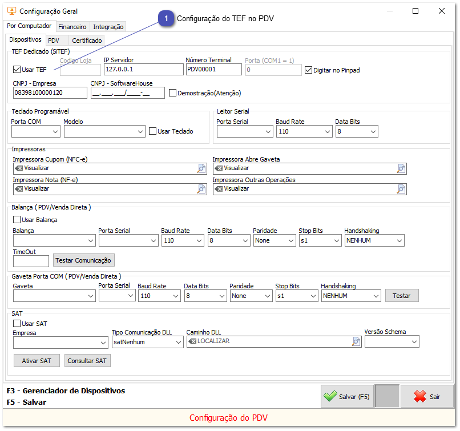Viewport: 460px width, 431px height.
Task: Switch to the Financeiro tab
Action: pos(72,26)
